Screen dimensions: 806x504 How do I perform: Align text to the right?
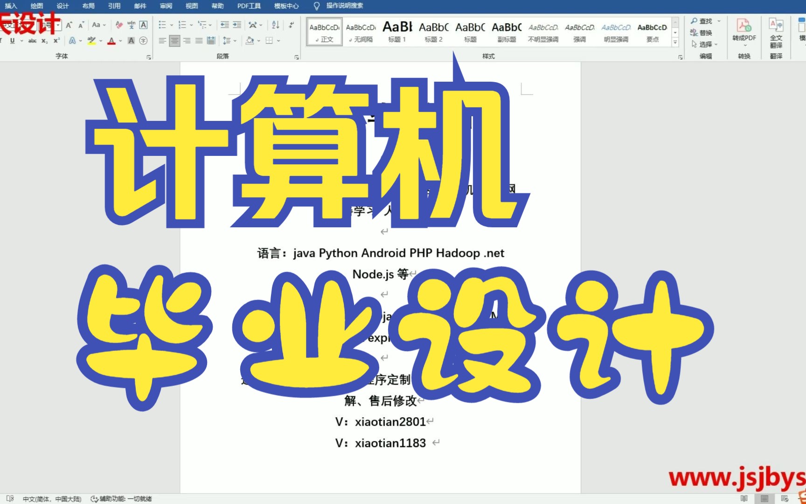coord(187,41)
